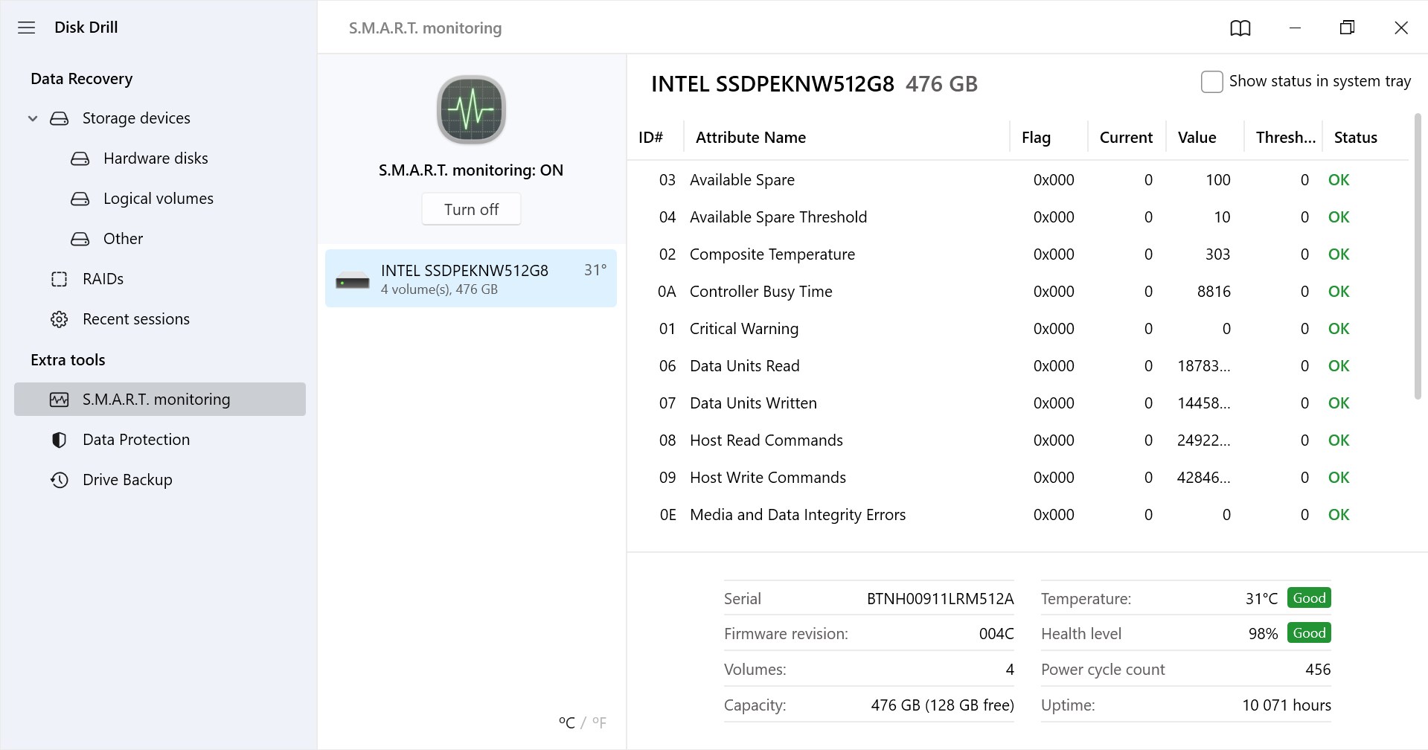
Task: Select Media and Data Integrity Errors
Action: tap(1017, 515)
